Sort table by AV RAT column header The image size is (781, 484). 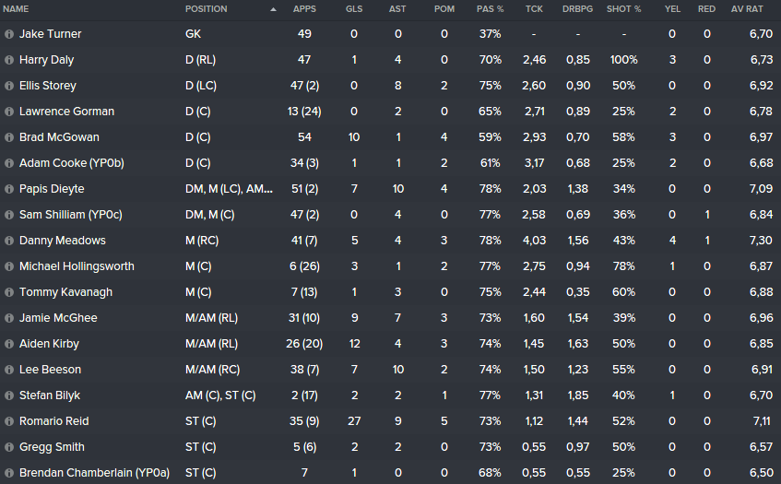[747, 9]
